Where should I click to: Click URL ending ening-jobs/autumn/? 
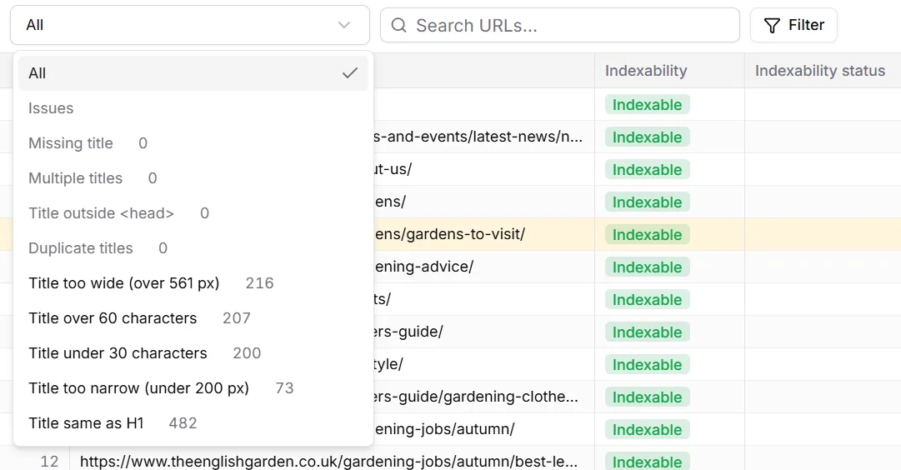coord(445,428)
